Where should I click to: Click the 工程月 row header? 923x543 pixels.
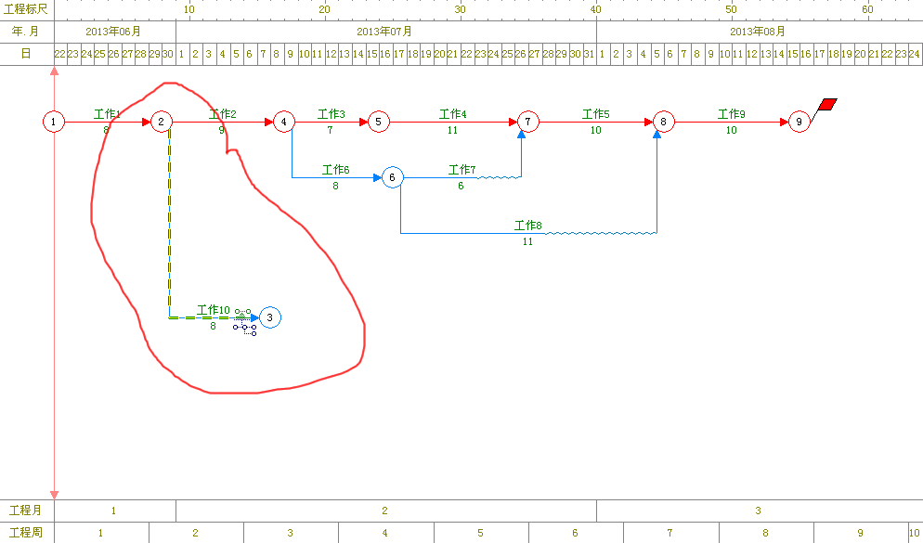click(x=27, y=511)
